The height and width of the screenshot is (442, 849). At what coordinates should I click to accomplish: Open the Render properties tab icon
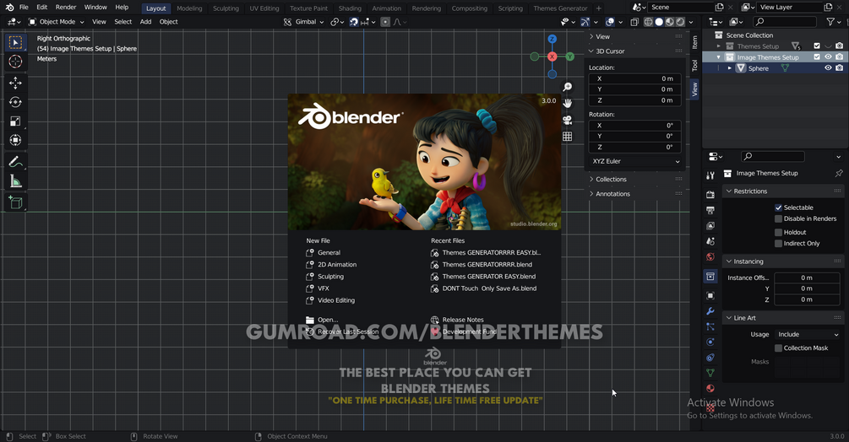[x=710, y=195]
